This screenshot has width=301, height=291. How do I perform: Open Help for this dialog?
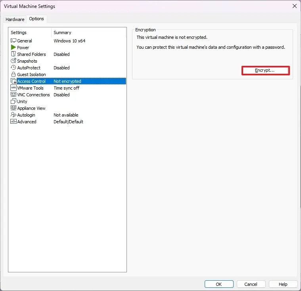pos(283,284)
